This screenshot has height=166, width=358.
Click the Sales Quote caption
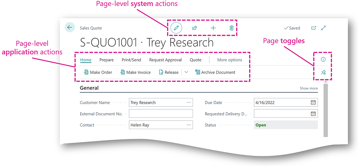(x=91, y=28)
